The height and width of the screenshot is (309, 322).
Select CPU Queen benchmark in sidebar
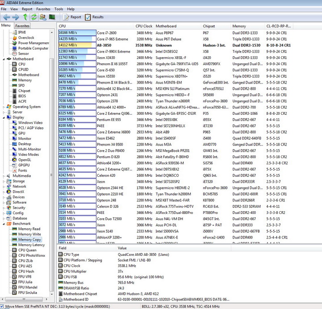point(27,250)
